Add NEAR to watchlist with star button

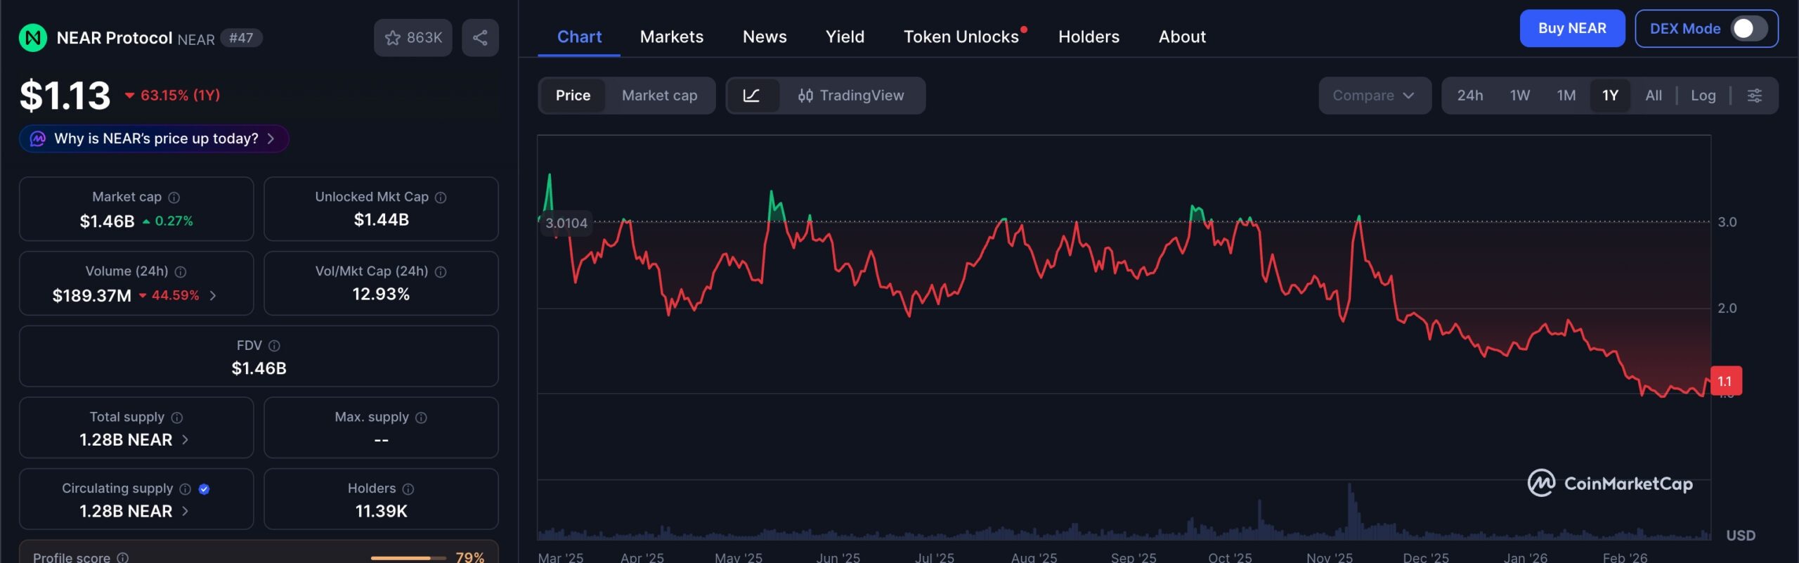pos(413,38)
